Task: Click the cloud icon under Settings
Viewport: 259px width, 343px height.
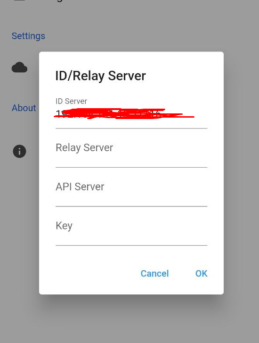Action: tap(19, 67)
